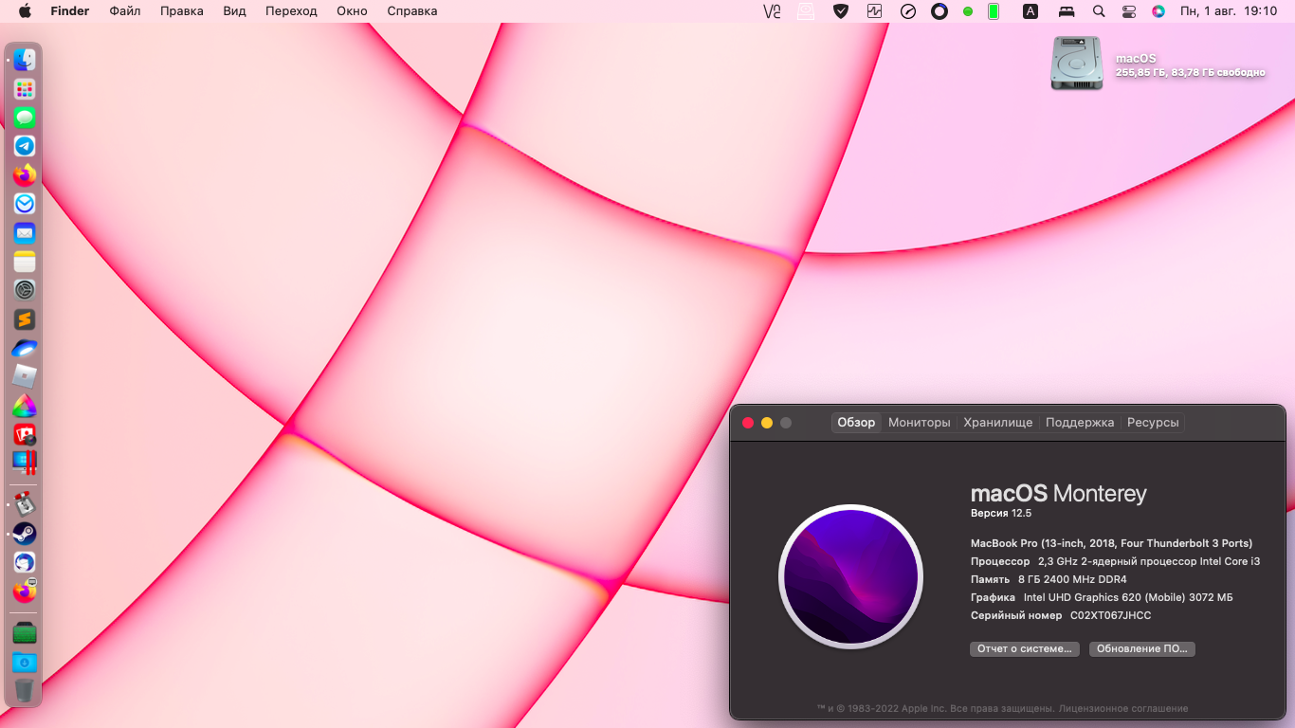Screen dimensions: 1295x728
Task: Open the Trash in the Dock
Action: pos(25,690)
